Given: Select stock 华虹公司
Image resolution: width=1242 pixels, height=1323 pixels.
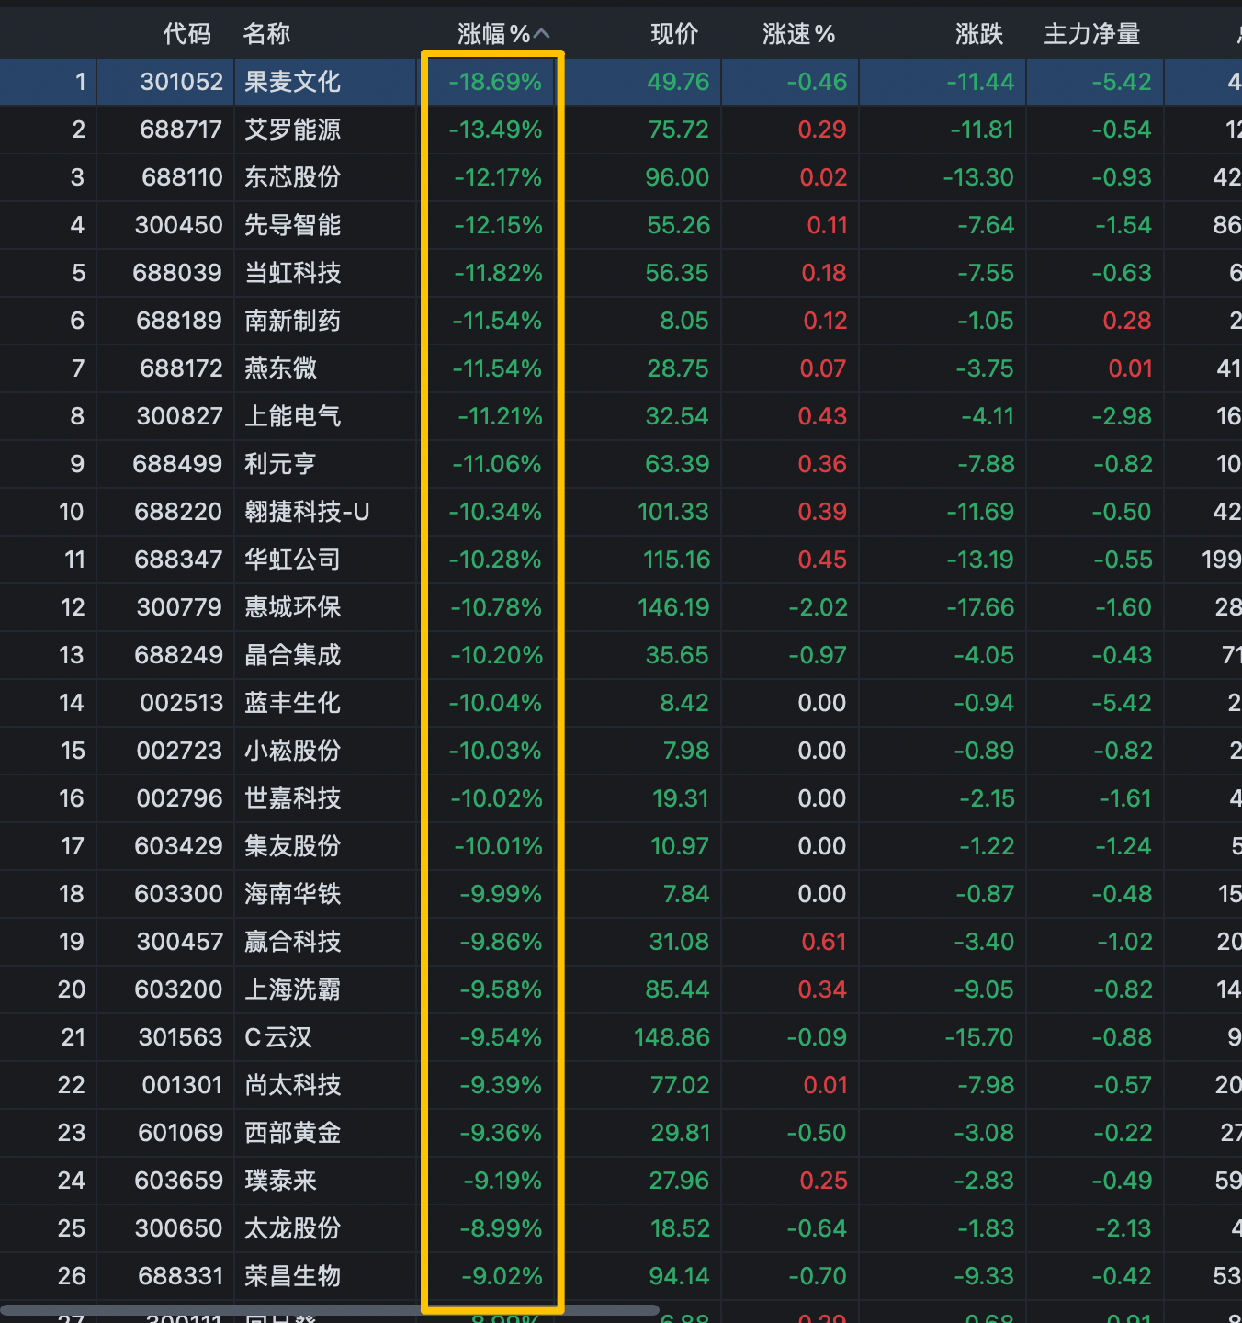Looking at the screenshot, I should tap(292, 560).
